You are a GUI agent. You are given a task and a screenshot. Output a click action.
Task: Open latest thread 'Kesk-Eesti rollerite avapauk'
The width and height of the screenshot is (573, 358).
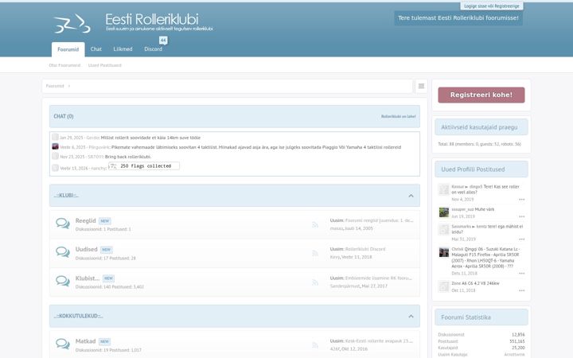(379, 341)
